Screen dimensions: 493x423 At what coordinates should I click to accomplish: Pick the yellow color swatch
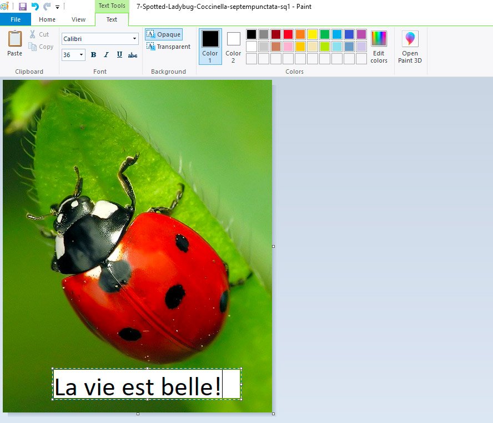313,34
